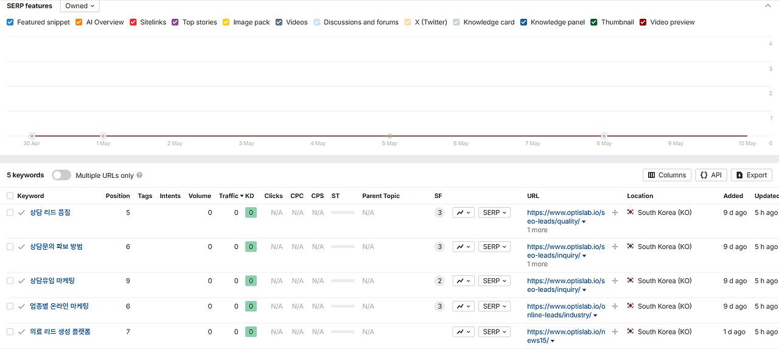Enable the Multiple URLs only switch
Screen dimensions: 779x349
(x=61, y=175)
